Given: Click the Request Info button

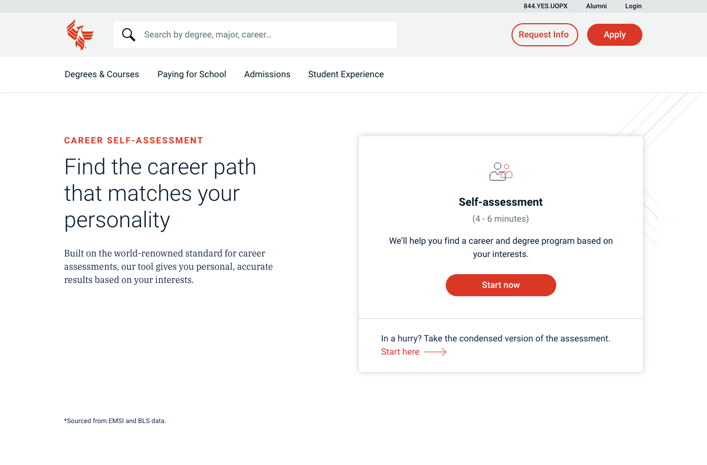Looking at the screenshot, I should [x=545, y=35].
